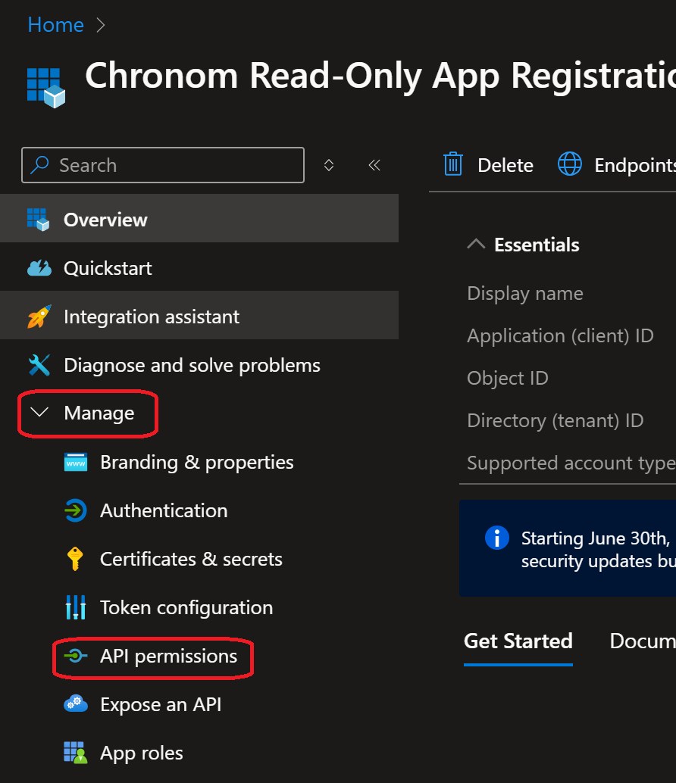Screen dimensions: 676x783
Task: Click the Overview grid cube icon
Action: click(39, 219)
